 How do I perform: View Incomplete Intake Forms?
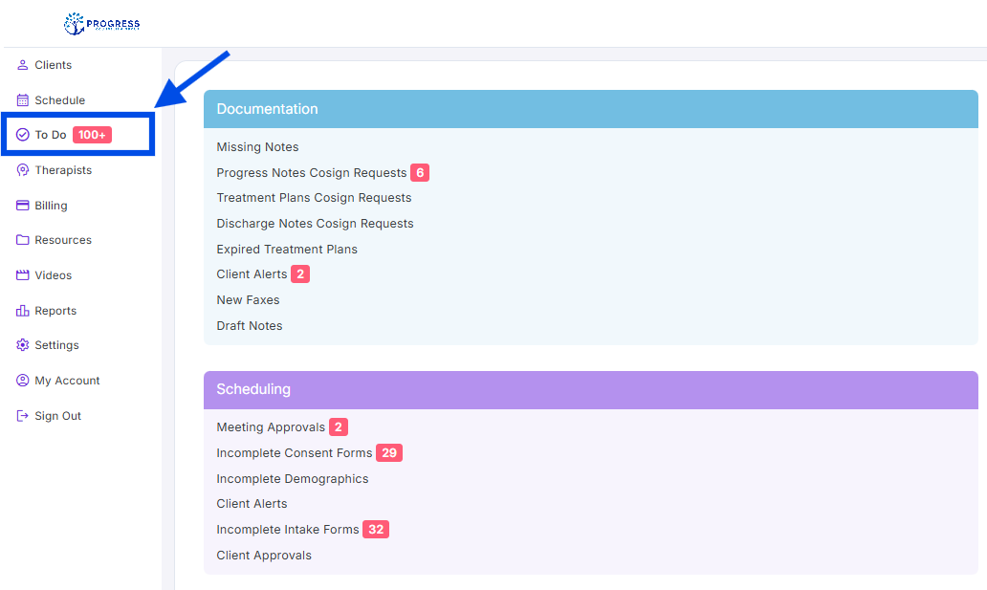point(288,530)
